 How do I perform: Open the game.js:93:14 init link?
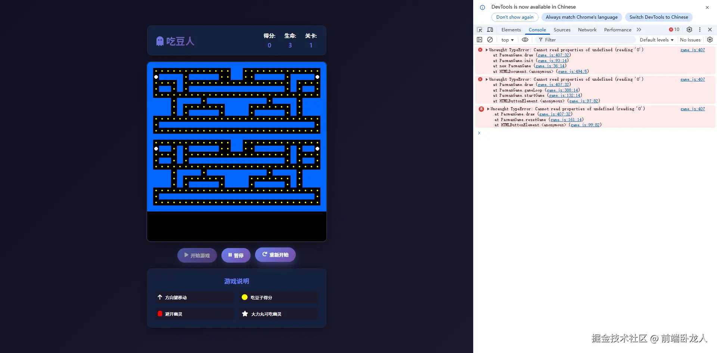click(x=552, y=61)
